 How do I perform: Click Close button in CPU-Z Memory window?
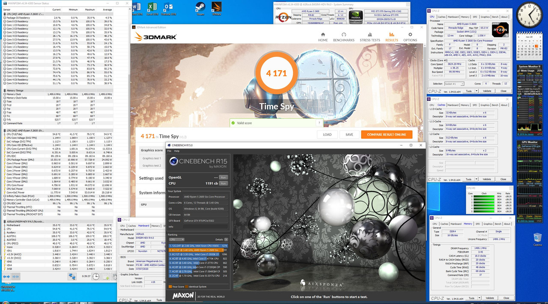[506, 298]
